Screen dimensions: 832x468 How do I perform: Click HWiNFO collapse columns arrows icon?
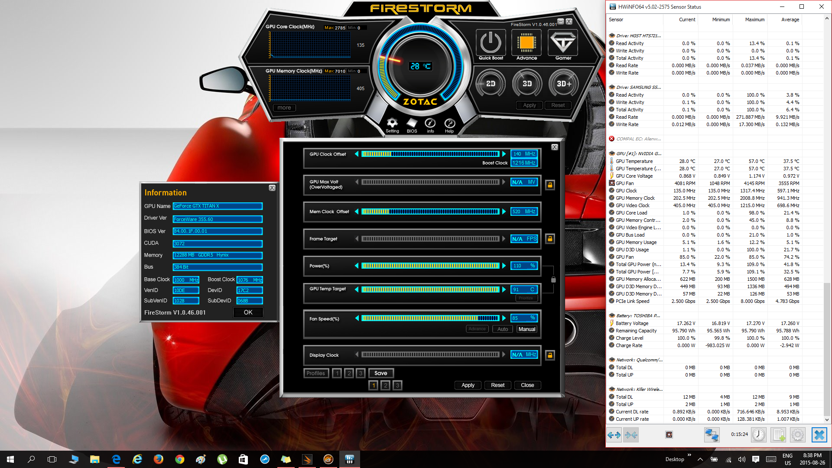point(631,435)
